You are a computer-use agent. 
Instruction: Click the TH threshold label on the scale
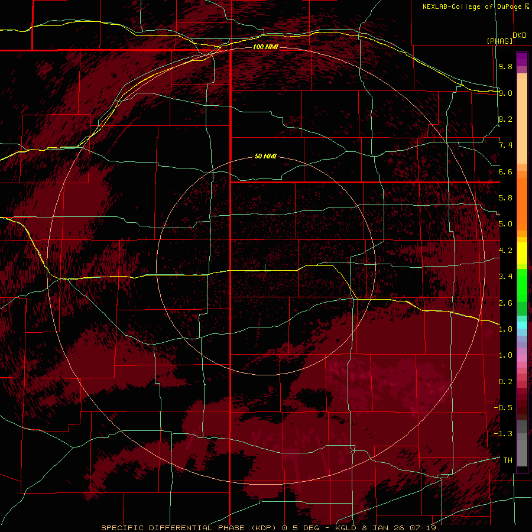click(508, 460)
